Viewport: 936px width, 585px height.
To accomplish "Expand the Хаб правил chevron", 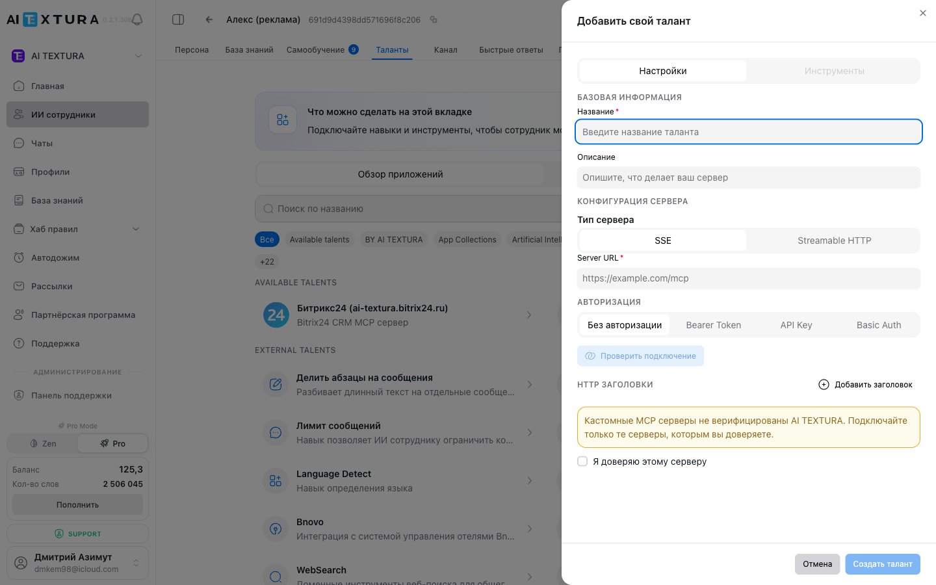I will [x=136, y=229].
